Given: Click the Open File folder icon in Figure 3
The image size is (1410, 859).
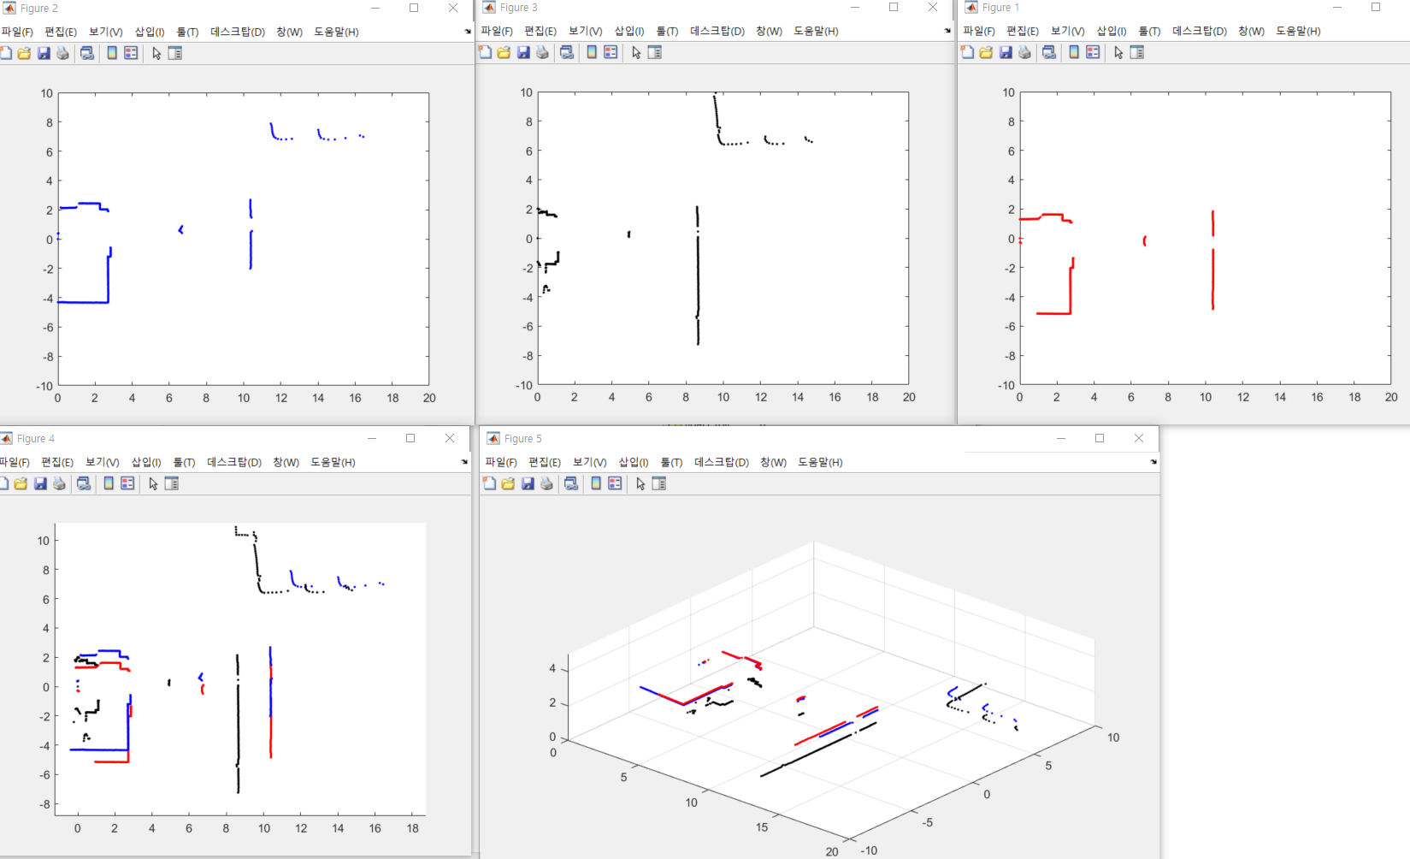Looking at the screenshot, I should point(503,52).
